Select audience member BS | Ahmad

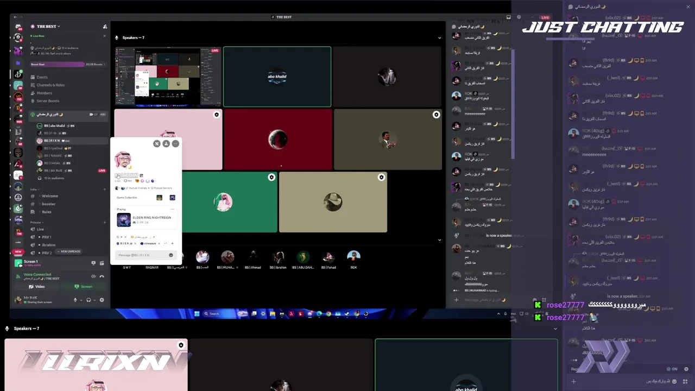click(x=252, y=260)
